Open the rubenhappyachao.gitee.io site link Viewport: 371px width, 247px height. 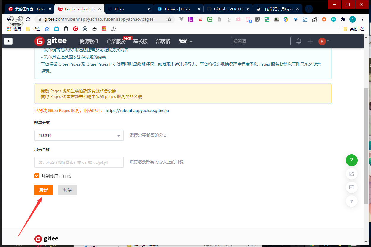137,110
